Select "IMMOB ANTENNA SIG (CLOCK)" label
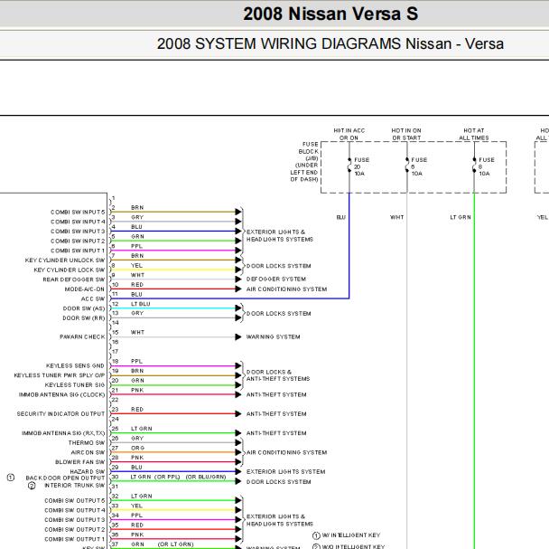 (x=62, y=394)
